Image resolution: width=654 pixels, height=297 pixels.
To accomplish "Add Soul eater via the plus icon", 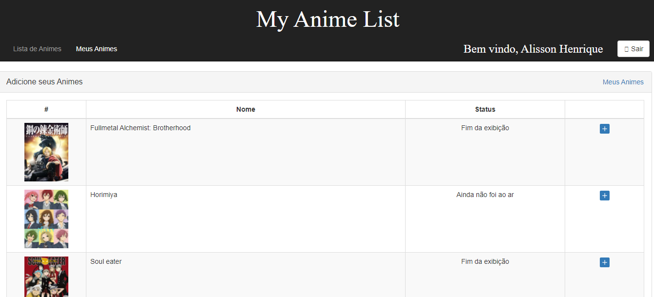I will tap(605, 262).
